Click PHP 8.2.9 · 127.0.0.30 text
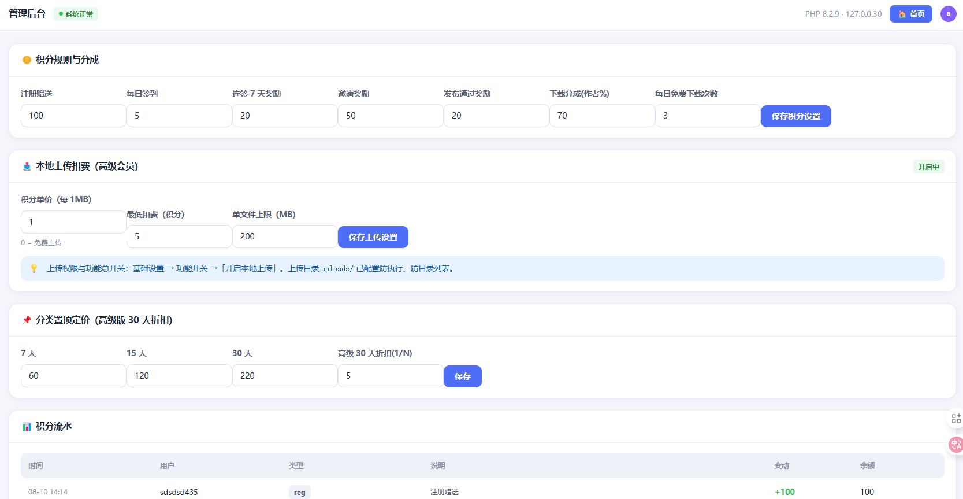This screenshot has height=499, width=963. click(843, 14)
